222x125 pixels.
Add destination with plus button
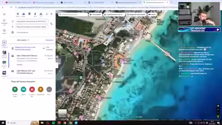tap(12, 32)
